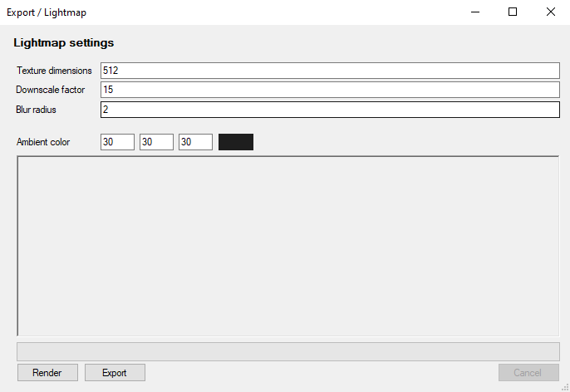
Task: Click the resize grip in window corner
Action: [x=564, y=386]
